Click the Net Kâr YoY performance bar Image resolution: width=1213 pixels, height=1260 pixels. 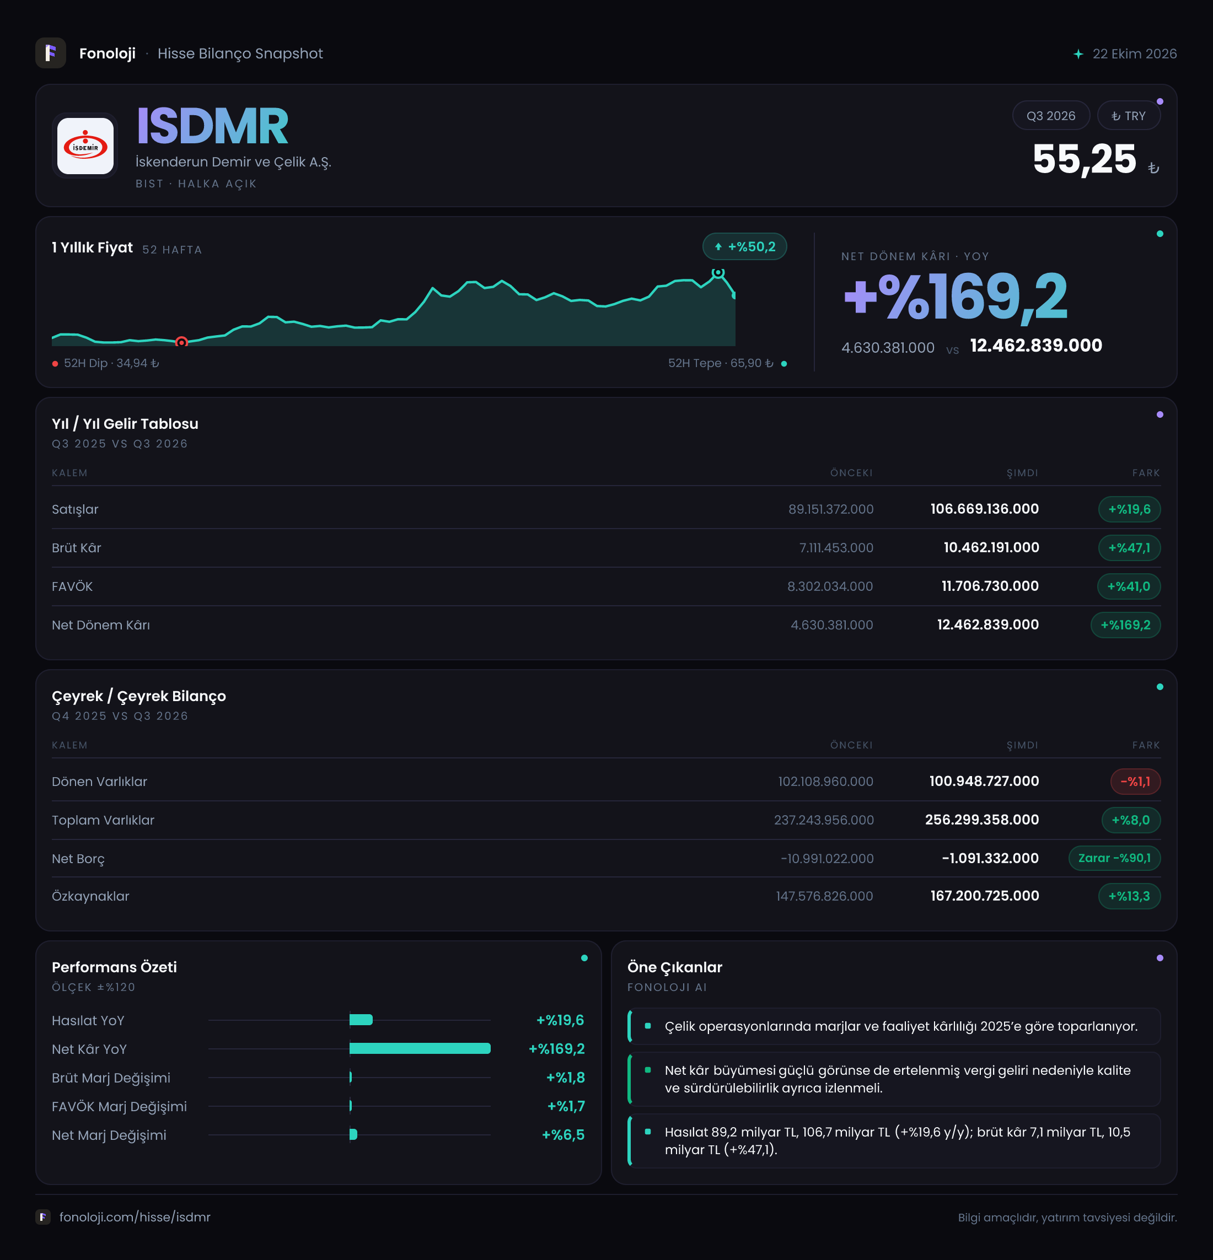[x=420, y=1048]
